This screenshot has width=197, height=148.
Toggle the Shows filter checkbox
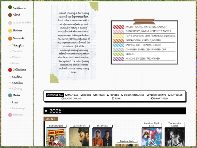click(x=94, y=95)
